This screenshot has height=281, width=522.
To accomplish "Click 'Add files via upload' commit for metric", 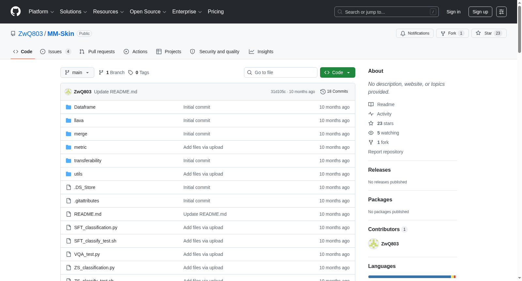I will click(203, 147).
